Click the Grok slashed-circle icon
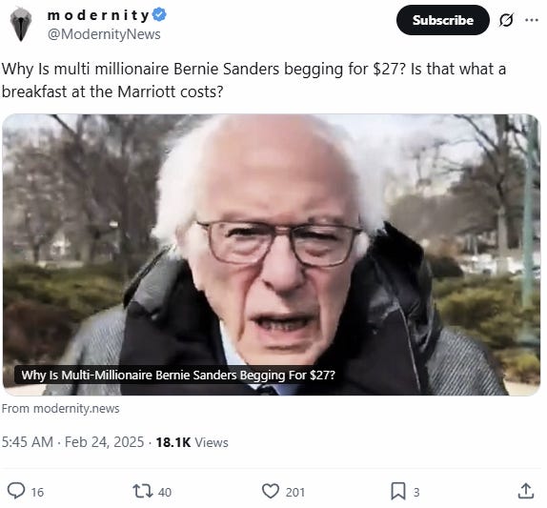The width and height of the screenshot is (547, 508). click(506, 20)
